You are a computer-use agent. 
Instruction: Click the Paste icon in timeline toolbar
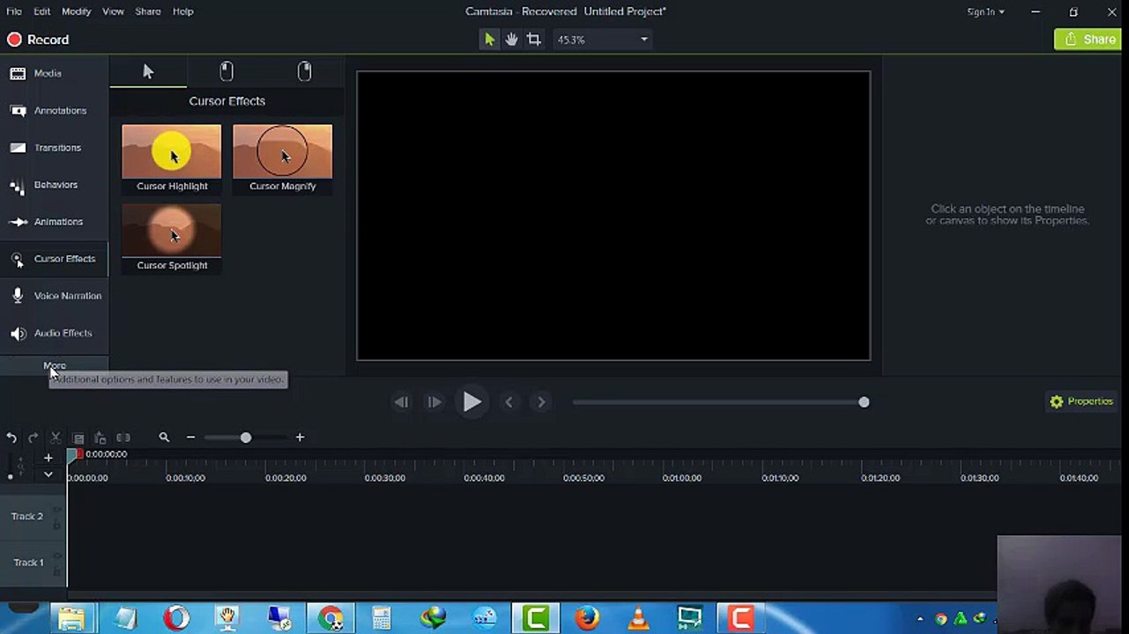(100, 438)
